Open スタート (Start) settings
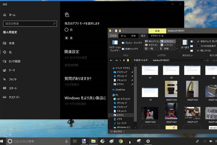Image resolution: width=217 pixels, height=145 pixels. (x=10, y=88)
